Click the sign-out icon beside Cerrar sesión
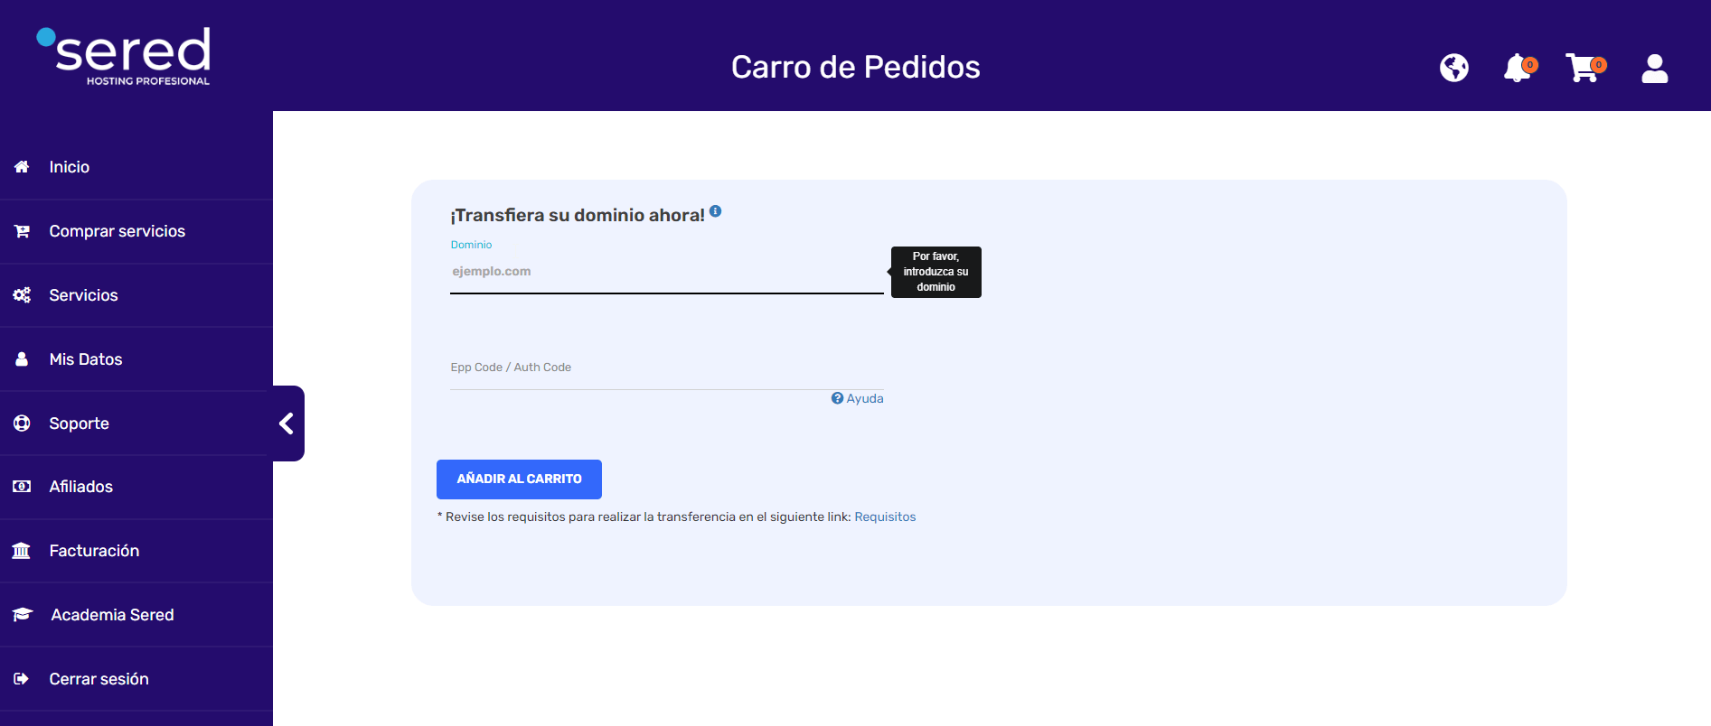Screen dimensions: 1711x726 tap(22, 679)
